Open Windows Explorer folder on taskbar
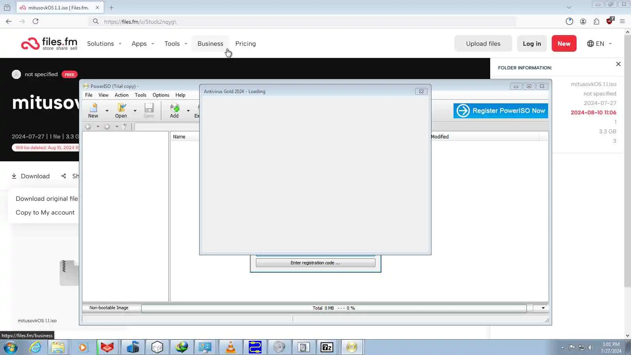Image resolution: width=631 pixels, height=355 pixels. coord(58,348)
